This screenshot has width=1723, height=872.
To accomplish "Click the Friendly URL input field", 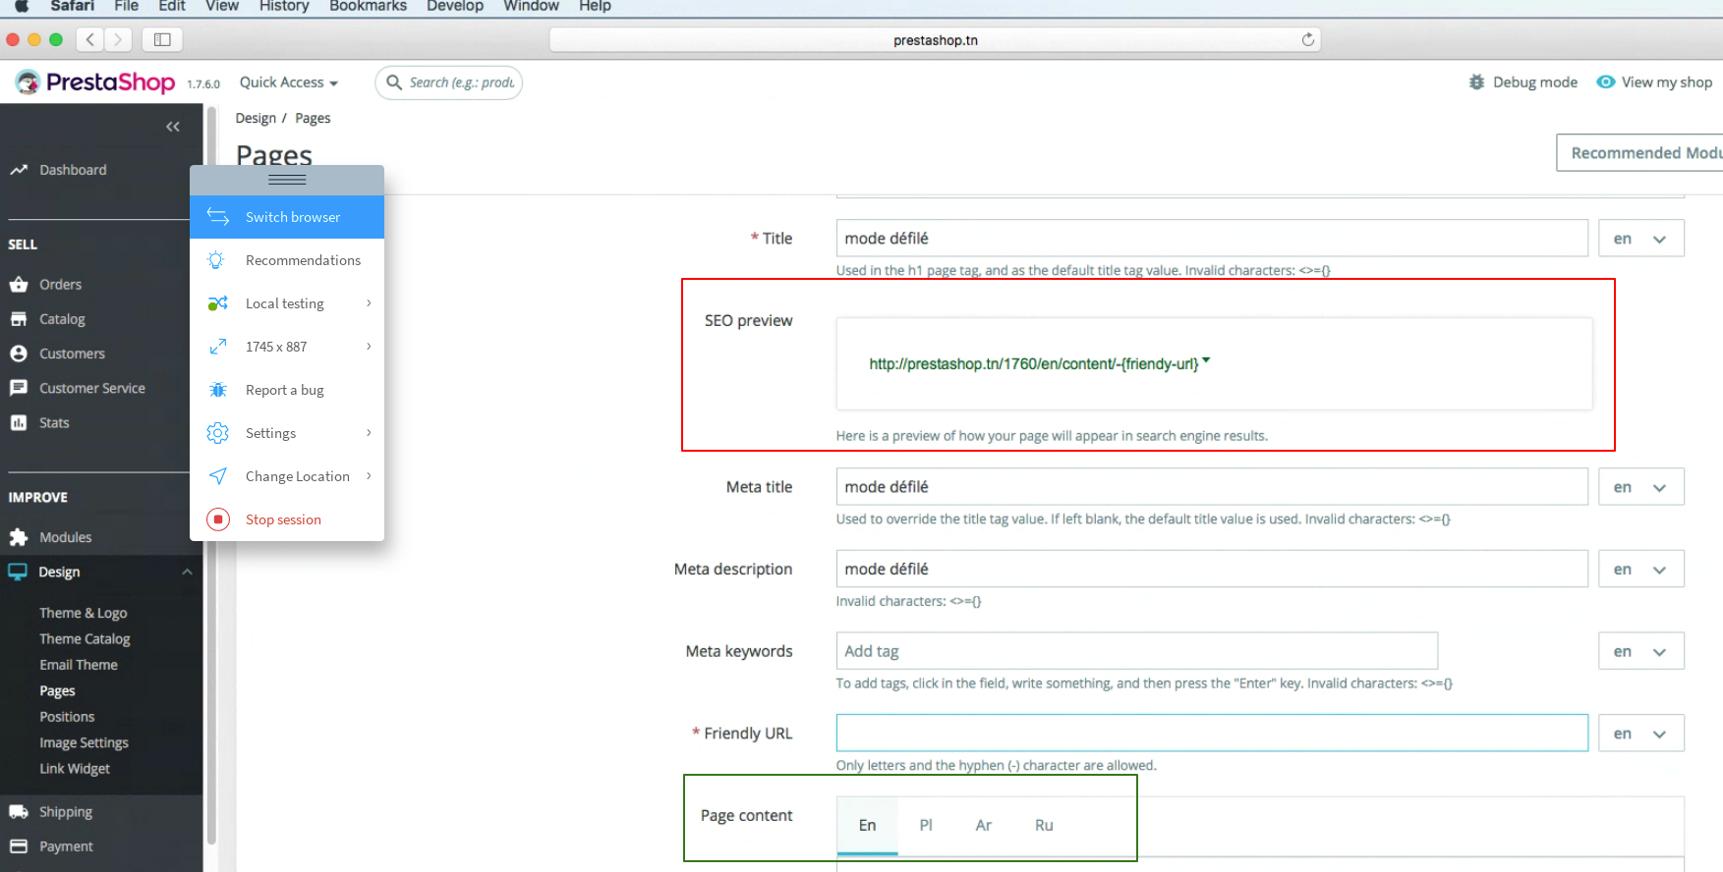I will pos(1212,734).
